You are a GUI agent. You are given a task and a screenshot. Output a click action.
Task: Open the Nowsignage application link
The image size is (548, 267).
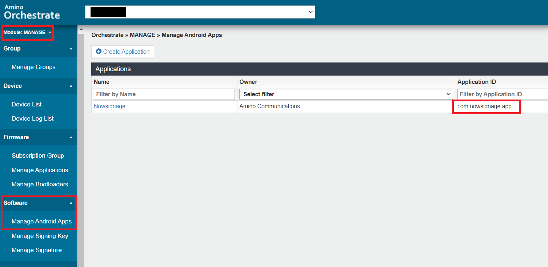click(x=109, y=106)
